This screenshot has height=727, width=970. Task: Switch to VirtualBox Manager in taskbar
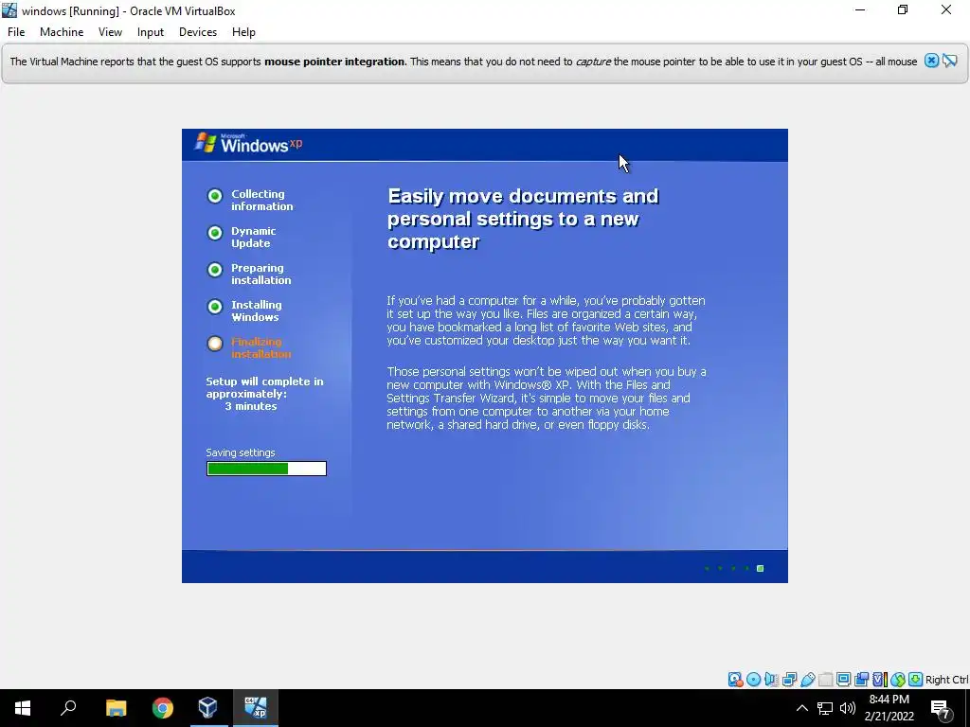click(207, 708)
